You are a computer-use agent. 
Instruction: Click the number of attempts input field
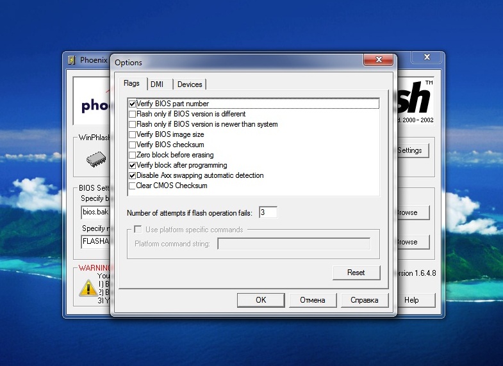tap(268, 212)
